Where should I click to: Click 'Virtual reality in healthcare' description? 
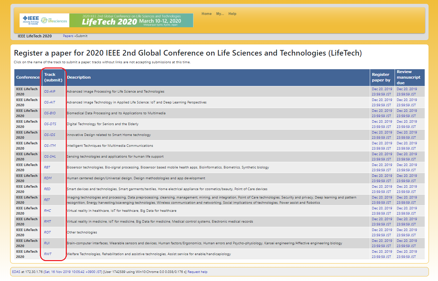tap(121, 211)
